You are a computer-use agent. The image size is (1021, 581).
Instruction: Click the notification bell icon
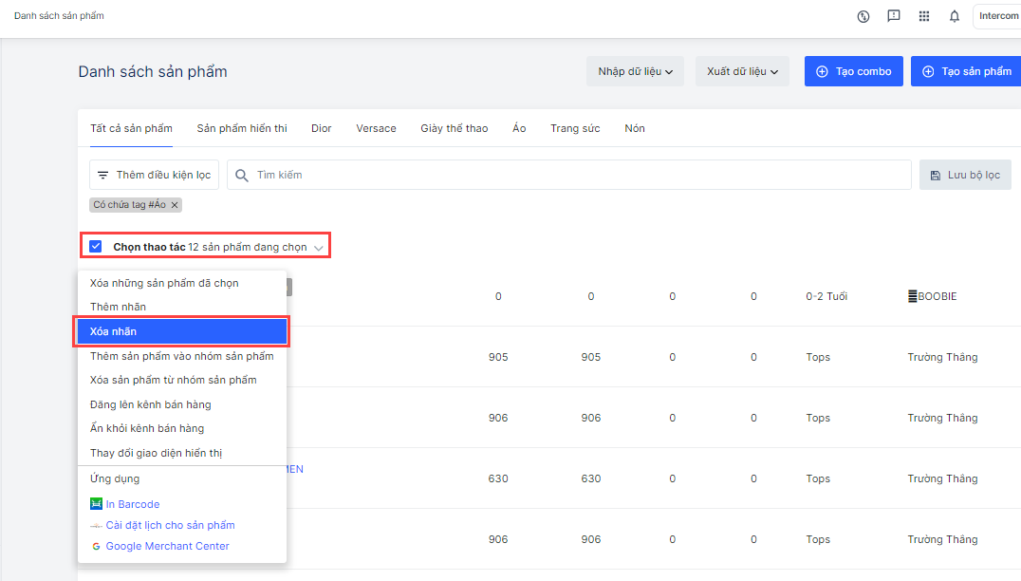pyautogui.click(x=954, y=16)
